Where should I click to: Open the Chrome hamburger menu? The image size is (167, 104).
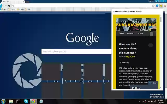pos(165,6)
